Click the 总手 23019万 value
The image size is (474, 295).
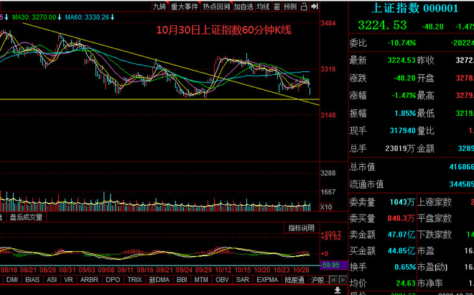pos(400,148)
